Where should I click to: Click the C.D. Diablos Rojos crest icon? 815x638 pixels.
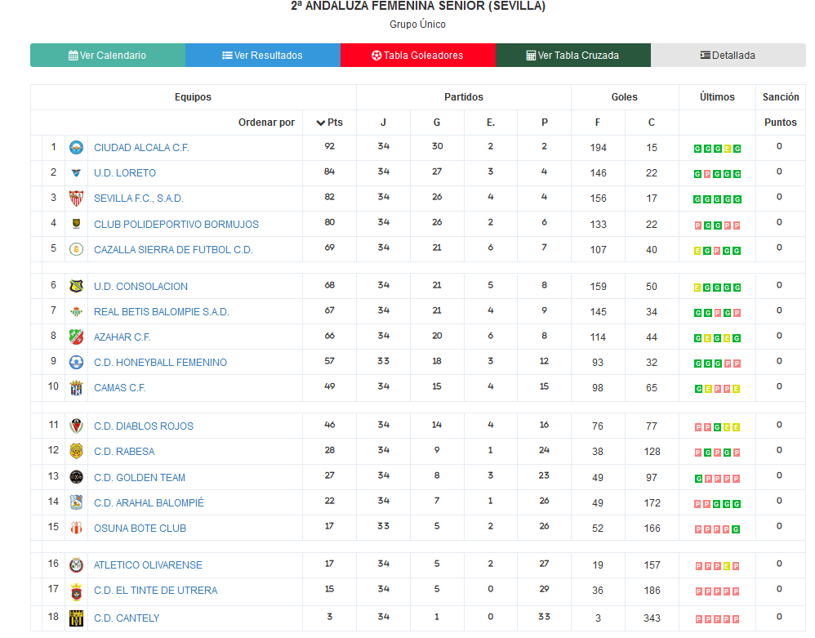[x=77, y=426]
